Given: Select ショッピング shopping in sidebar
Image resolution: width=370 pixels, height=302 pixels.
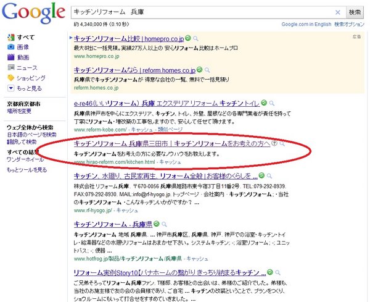Looking at the screenshot, I should (31, 78).
